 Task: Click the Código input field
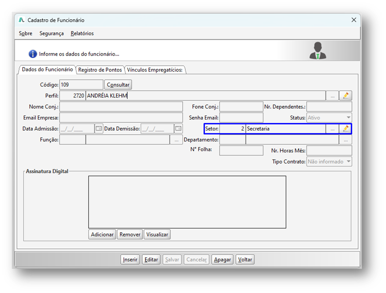81,85
